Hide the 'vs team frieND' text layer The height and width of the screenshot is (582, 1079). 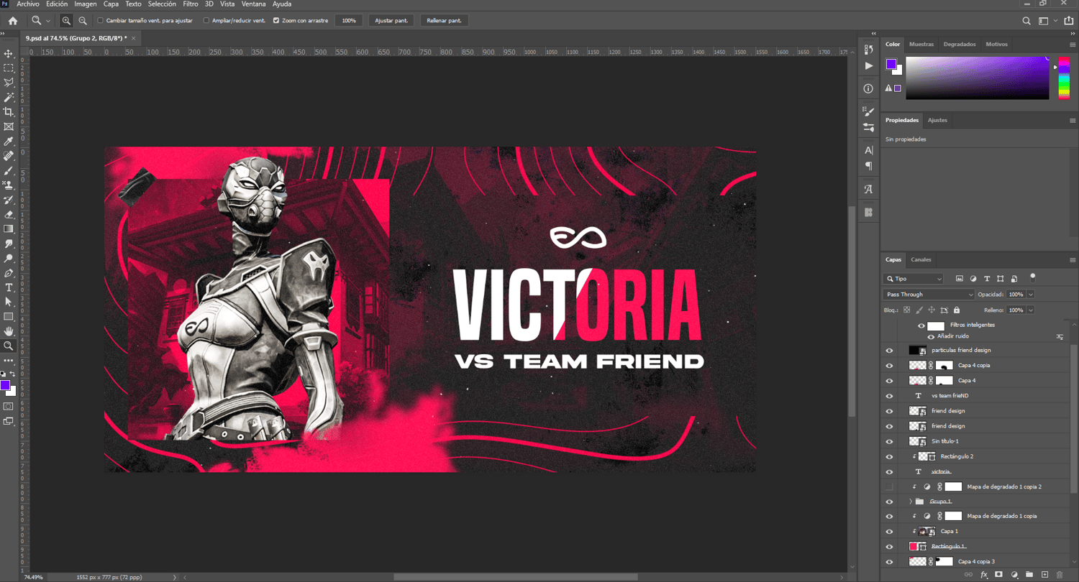pyautogui.click(x=889, y=396)
